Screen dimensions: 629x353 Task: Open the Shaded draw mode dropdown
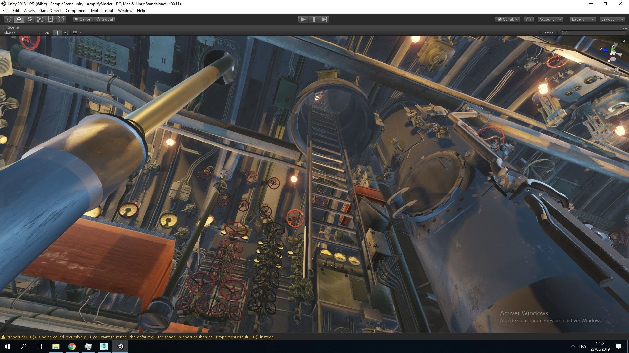22,33
